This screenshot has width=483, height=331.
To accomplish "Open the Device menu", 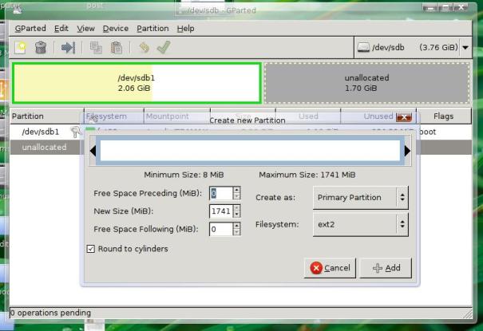I will [x=116, y=29].
